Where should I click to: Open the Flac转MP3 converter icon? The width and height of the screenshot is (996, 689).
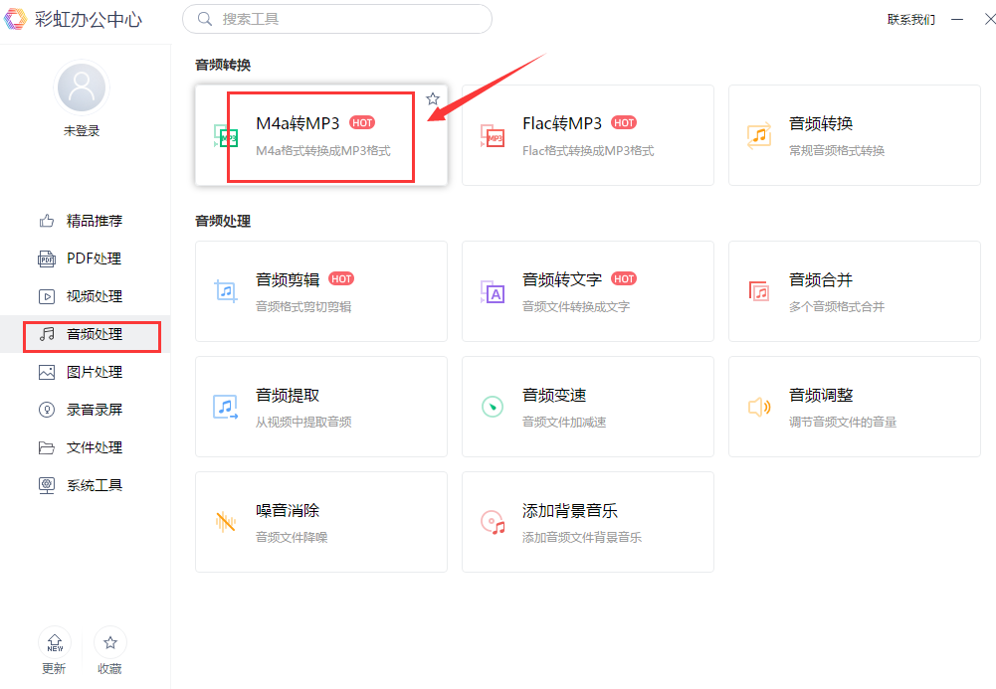tap(493, 136)
